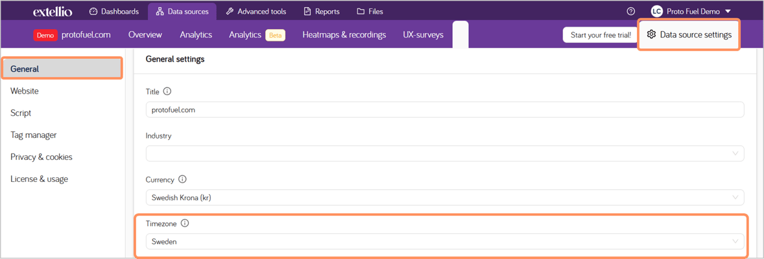Click the red Demo badge

(45, 35)
